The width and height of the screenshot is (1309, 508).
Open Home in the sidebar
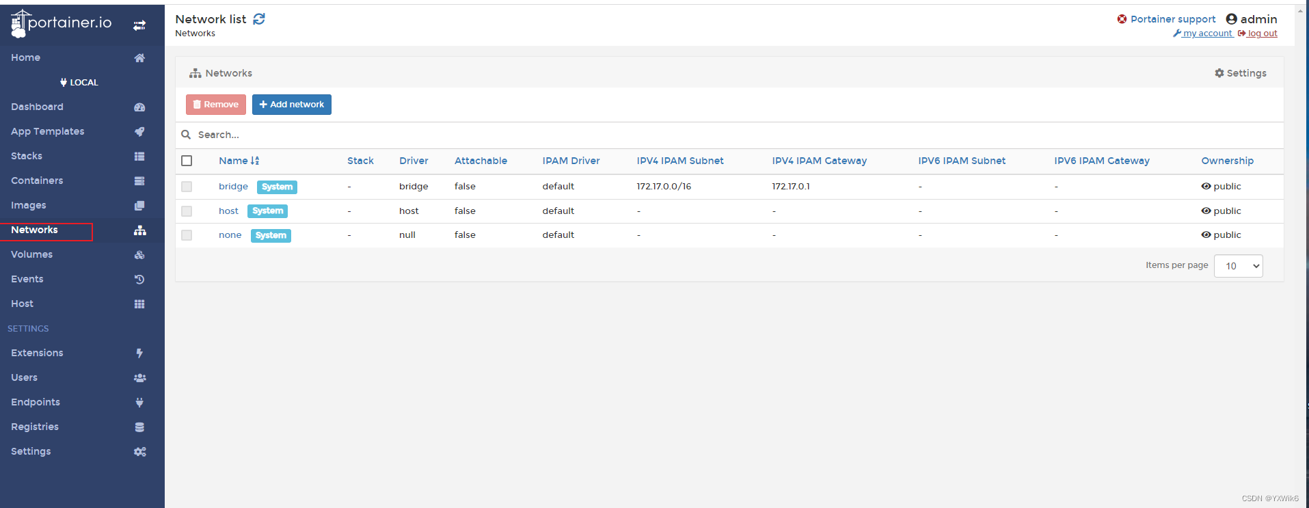[x=25, y=58]
